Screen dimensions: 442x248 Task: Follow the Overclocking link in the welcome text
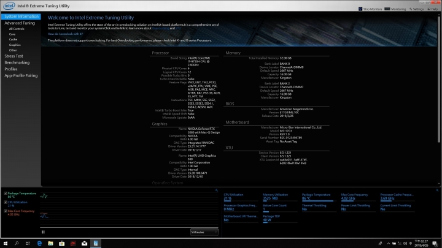160,28
